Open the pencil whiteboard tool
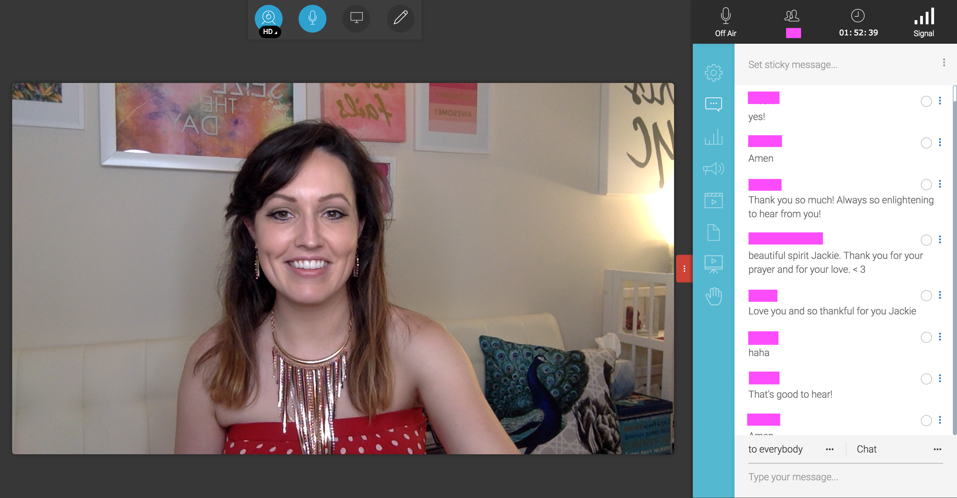Viewport: 957px width, 498px height. tap(400, 18)
